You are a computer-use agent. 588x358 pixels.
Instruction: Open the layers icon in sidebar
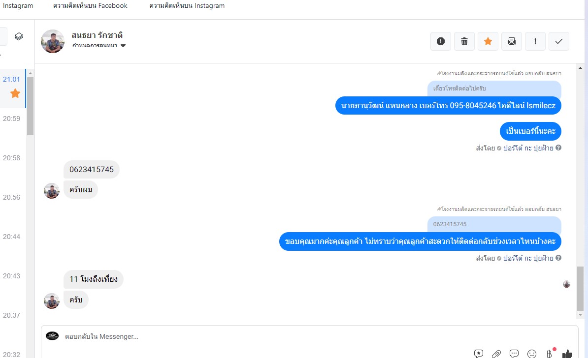coord(19,36)
